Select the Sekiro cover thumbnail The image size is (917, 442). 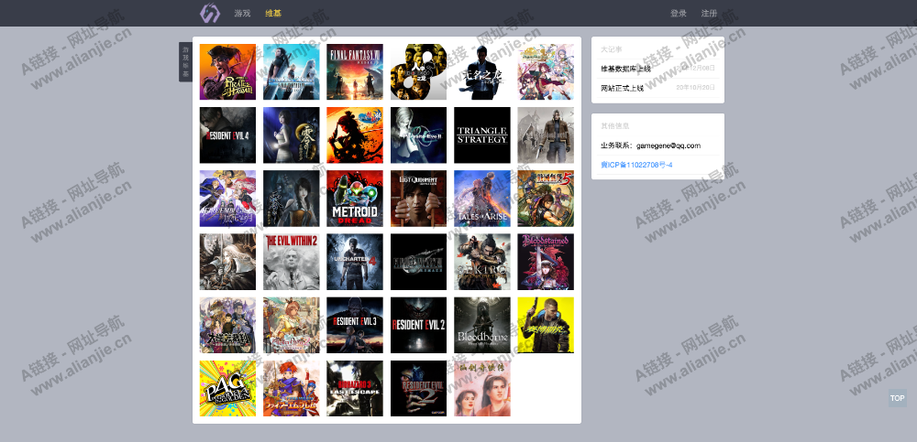tap(482, 262)
